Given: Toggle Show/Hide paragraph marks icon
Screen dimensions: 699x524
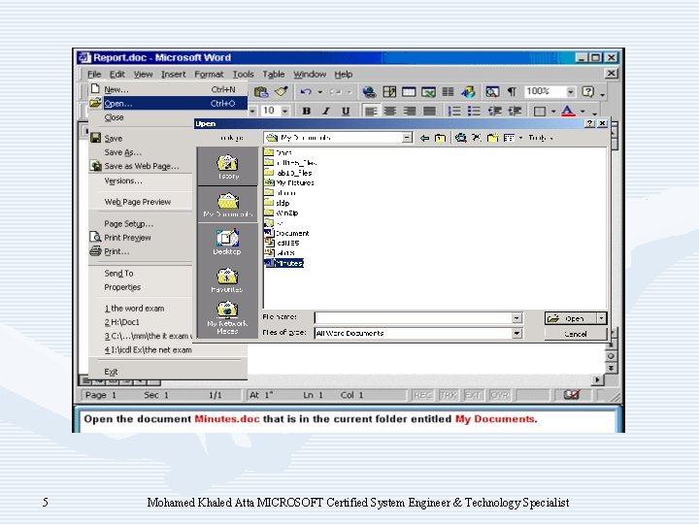Looking at the screenshot, I should (512, 92).
